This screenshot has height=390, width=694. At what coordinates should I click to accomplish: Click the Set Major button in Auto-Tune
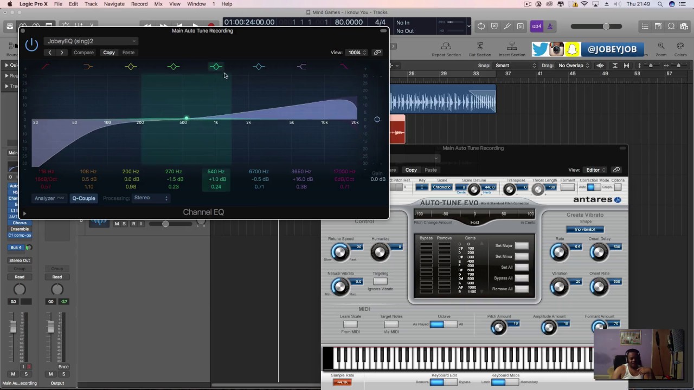[522, 245]
